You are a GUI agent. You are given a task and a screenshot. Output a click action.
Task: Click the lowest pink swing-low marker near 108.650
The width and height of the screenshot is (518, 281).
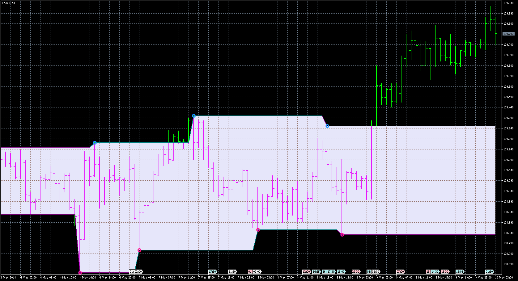coord(80,273)
